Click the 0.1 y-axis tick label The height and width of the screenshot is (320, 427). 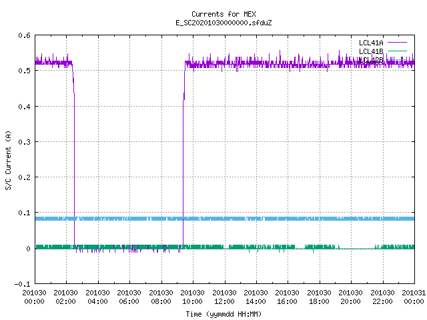pos(24,213)
